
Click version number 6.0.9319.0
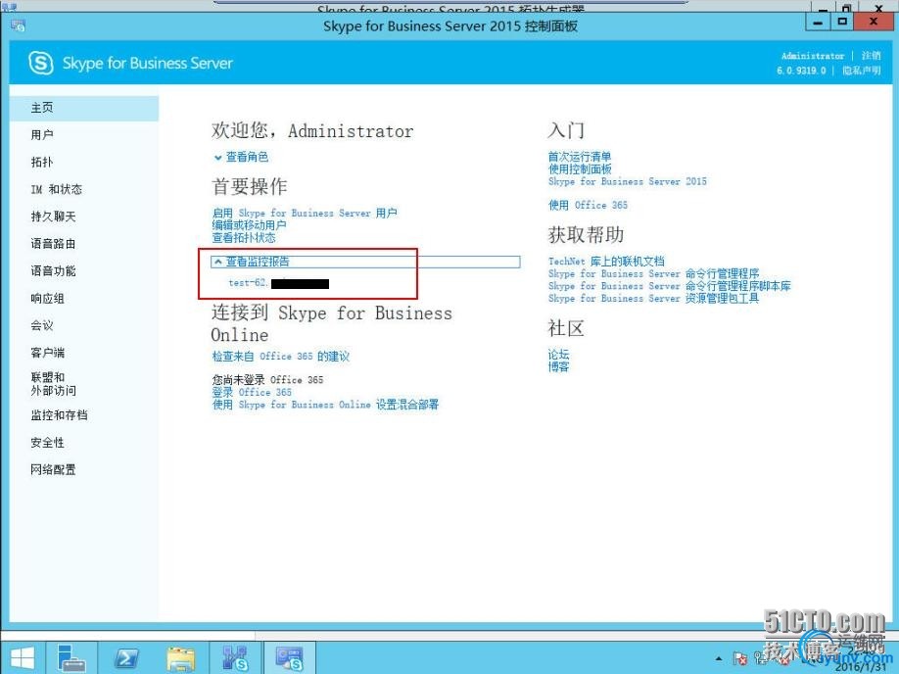point(801,71)
